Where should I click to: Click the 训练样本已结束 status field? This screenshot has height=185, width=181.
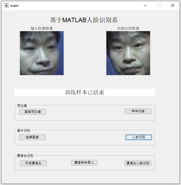[85, 92]
